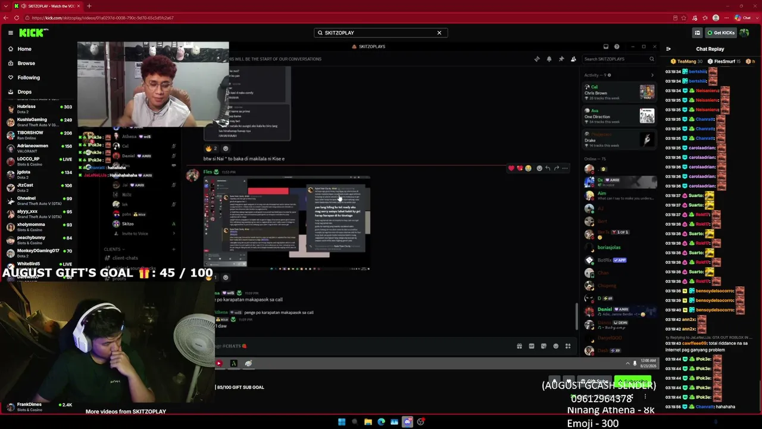This screenshot has height=429, width=762.
Task: Toggle the Discord member list
Action: click(573, 59)
